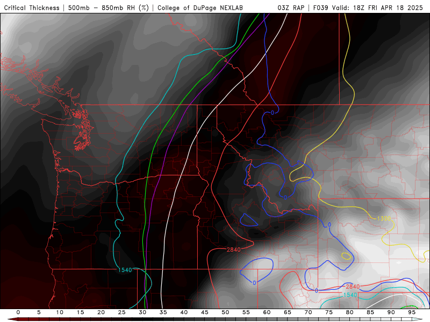Click colorbar scale value "80"
The image size is (430, 322).
(350, 312)
